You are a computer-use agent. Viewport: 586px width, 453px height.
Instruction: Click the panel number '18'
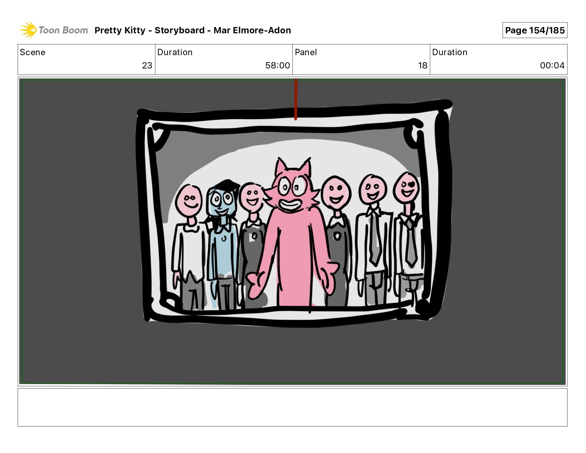click(x=422, y=66)
